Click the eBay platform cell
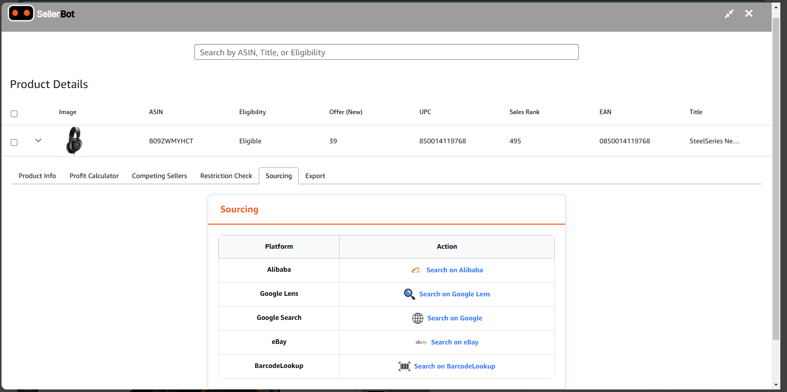 (x=279, y=342)
